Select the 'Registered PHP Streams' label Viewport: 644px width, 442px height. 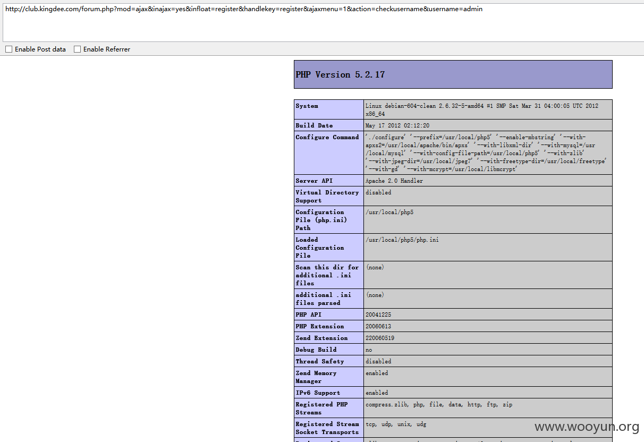321,409
